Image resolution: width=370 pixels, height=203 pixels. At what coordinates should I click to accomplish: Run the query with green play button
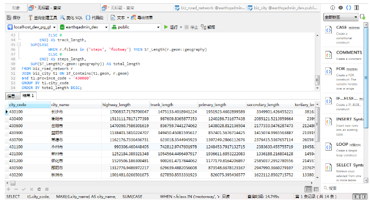(166, 27)
